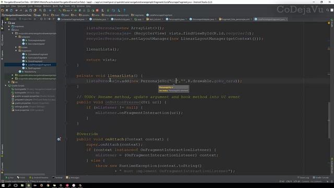The width and height of the screenshot is (334, 188).
Task: Select gradle-wrapper.properties file
Action: click(x=28, y=96)
